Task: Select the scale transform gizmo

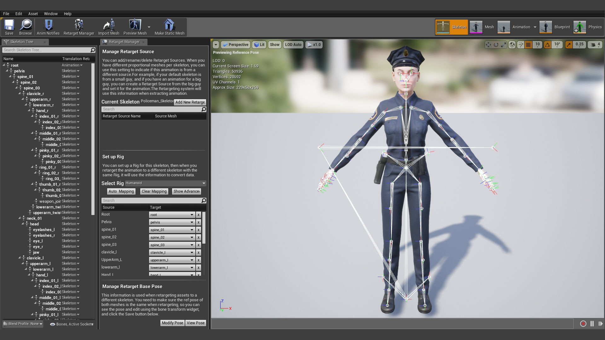Action: pyautogui.click(x=504, y=45)
